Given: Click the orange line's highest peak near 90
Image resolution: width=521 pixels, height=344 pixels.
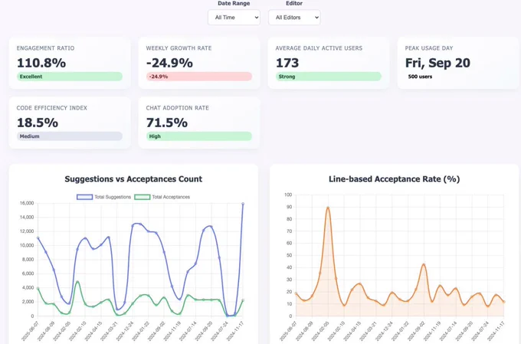Looking at the screenshot, I should click(x=328, y=208).
